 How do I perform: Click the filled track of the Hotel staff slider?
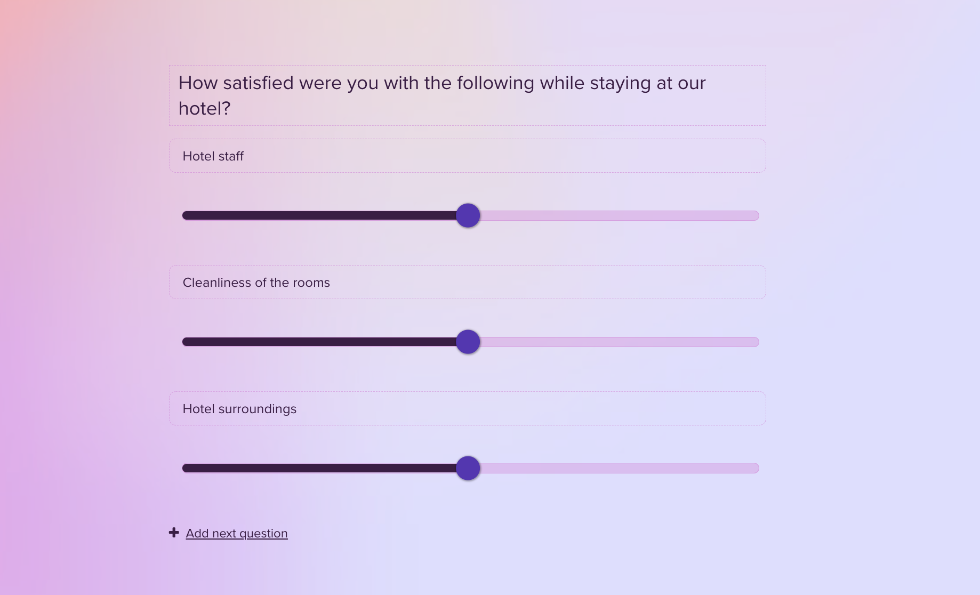point(320,215)
